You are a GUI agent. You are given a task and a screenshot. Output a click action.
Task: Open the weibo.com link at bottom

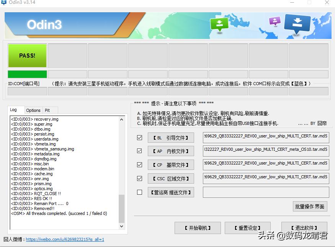tap(65, 239)
